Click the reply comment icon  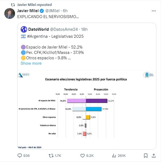click(20, 156)
